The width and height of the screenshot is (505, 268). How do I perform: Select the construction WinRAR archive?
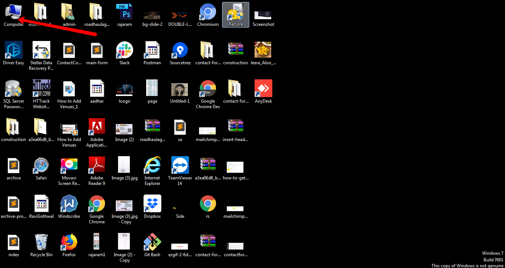(236, 53)
